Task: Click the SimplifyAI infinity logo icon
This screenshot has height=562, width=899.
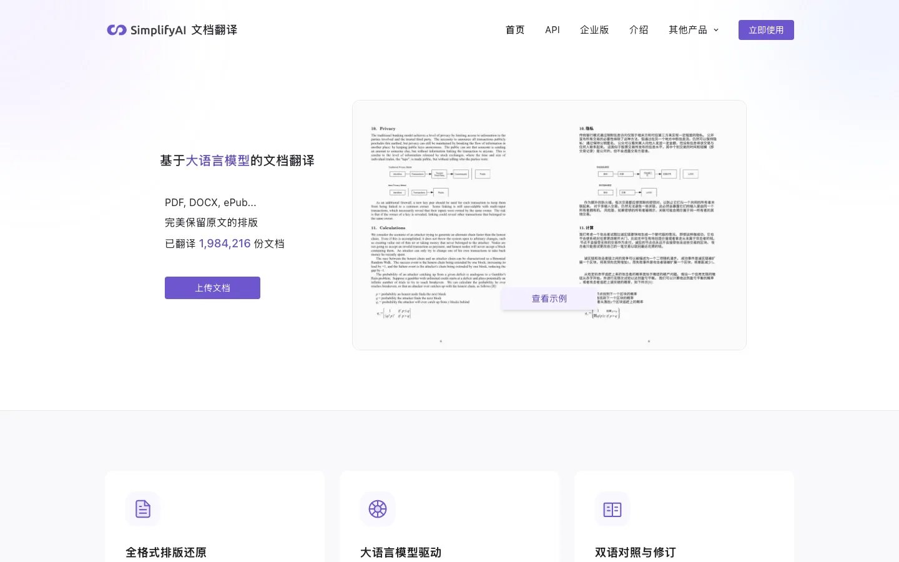Action: (x=117, y=30)
